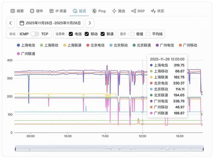Click the IP 质量 icon
Screen dimensions: 214x159
point(51,11)
